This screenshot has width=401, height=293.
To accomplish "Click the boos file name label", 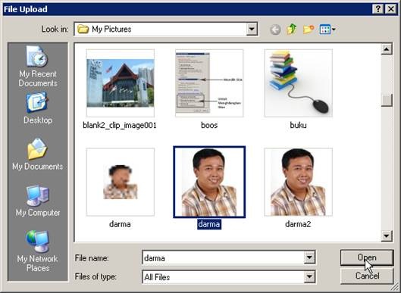I will (209, 125).
